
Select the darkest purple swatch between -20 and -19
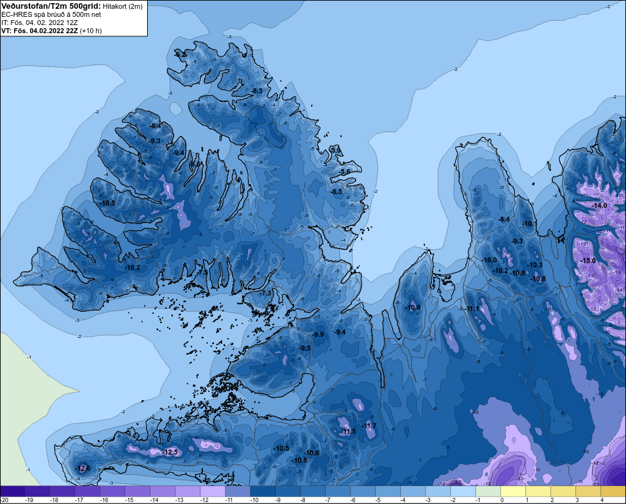tap(13, 491)
